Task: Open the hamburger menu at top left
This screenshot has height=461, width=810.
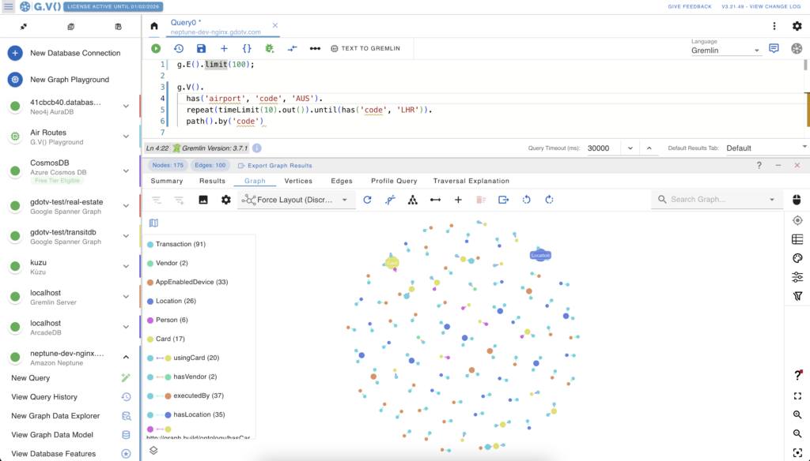Action: [8, 6]
